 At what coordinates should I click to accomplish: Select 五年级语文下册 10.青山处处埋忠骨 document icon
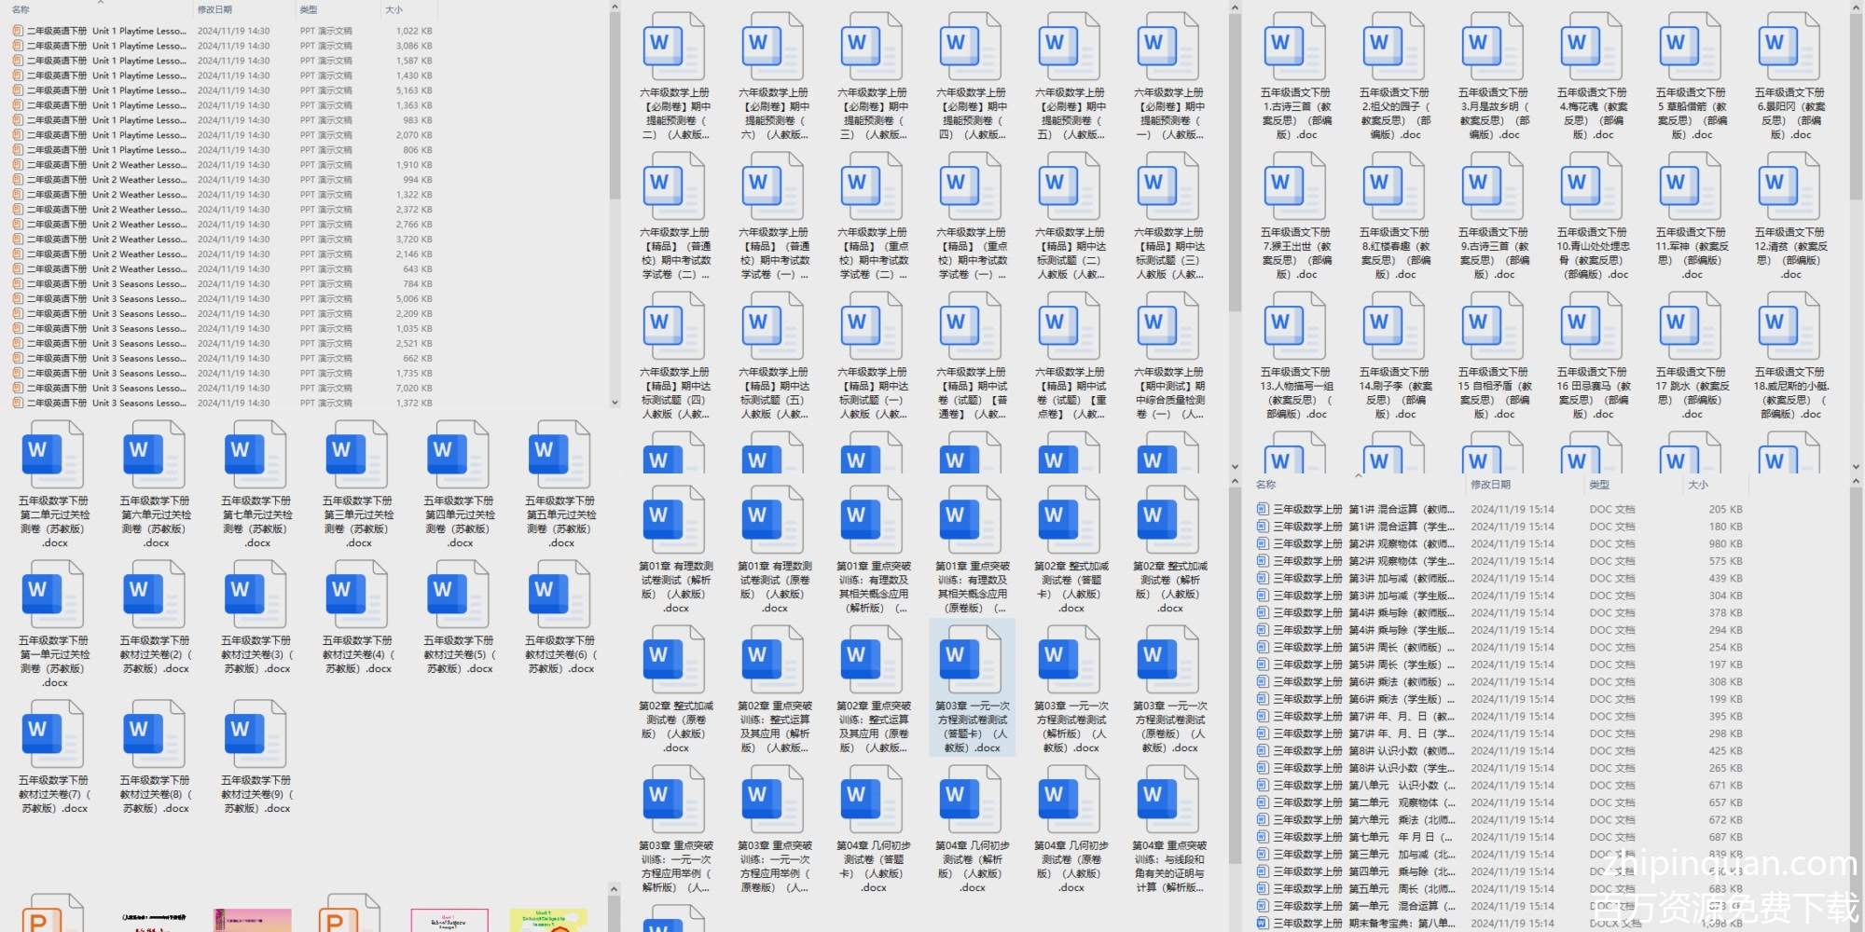(x=1592, y=185)
